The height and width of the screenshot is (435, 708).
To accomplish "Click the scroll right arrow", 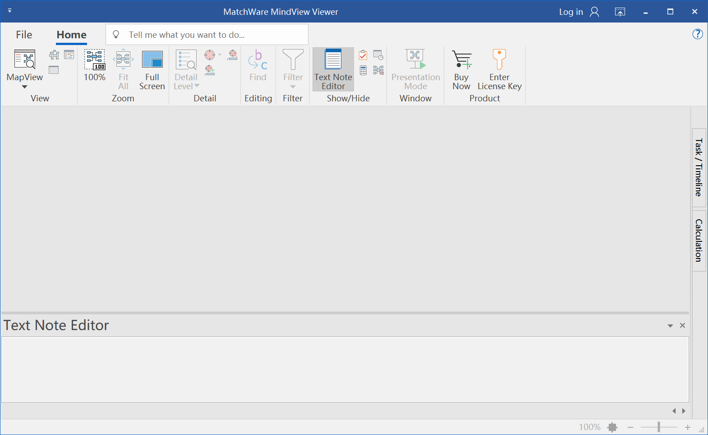I will (684, 411).
